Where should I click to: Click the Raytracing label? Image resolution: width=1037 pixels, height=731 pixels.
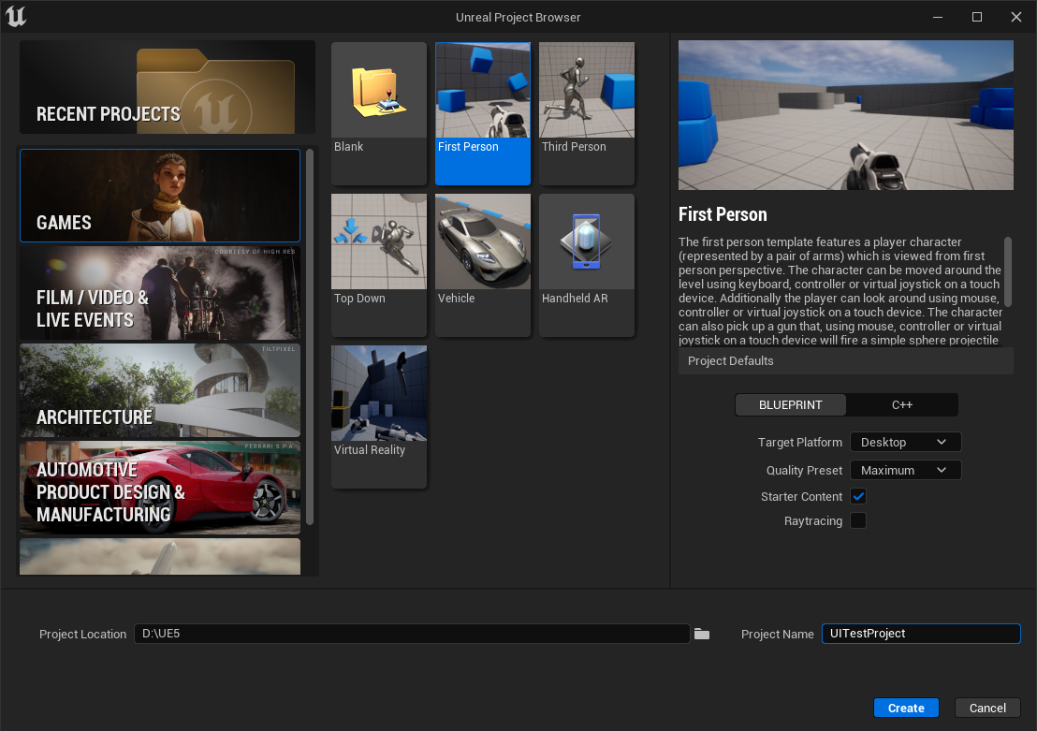[x=813, y=521]
